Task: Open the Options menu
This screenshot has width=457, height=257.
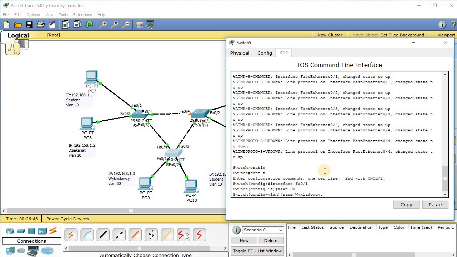Action: [33, 15]
